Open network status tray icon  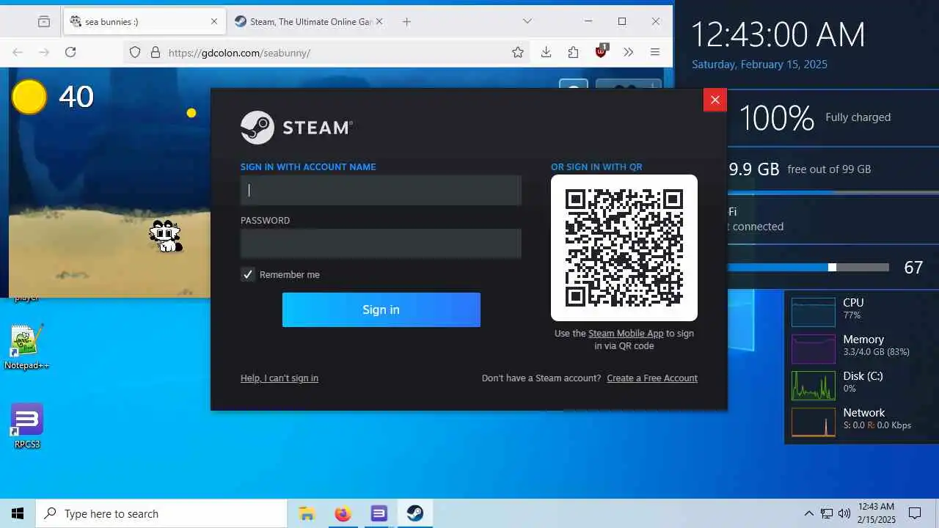(x=827, y=513)
